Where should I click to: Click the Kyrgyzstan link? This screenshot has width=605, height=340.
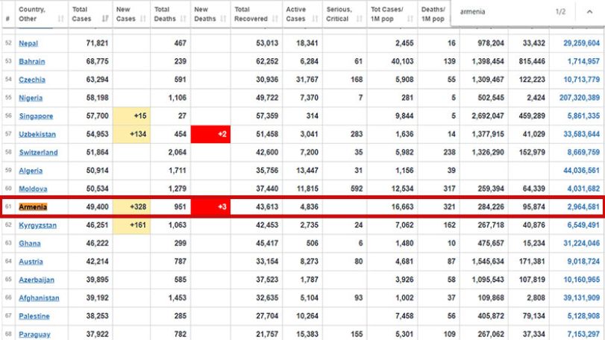click(38, 225)
